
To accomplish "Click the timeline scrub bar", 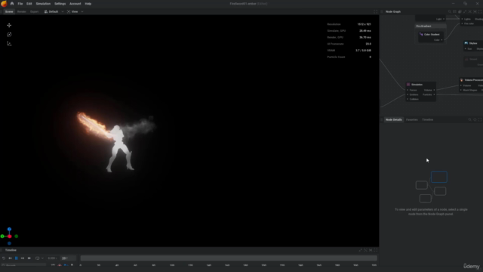I will tap(229, 258).
